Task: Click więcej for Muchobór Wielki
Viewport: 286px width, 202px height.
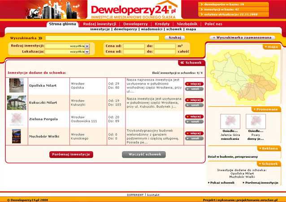Action: (x=194, y=133)
